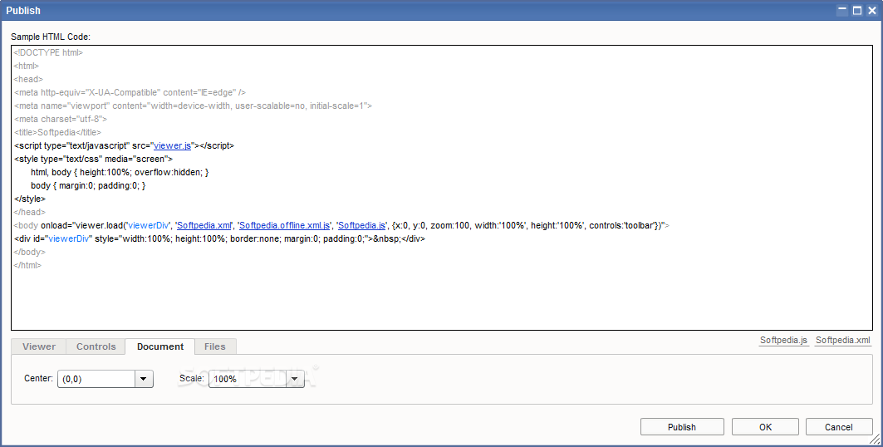The image size is (883, 447).
Task: Click the opening <head> tag line
Action: pos(28,80)
